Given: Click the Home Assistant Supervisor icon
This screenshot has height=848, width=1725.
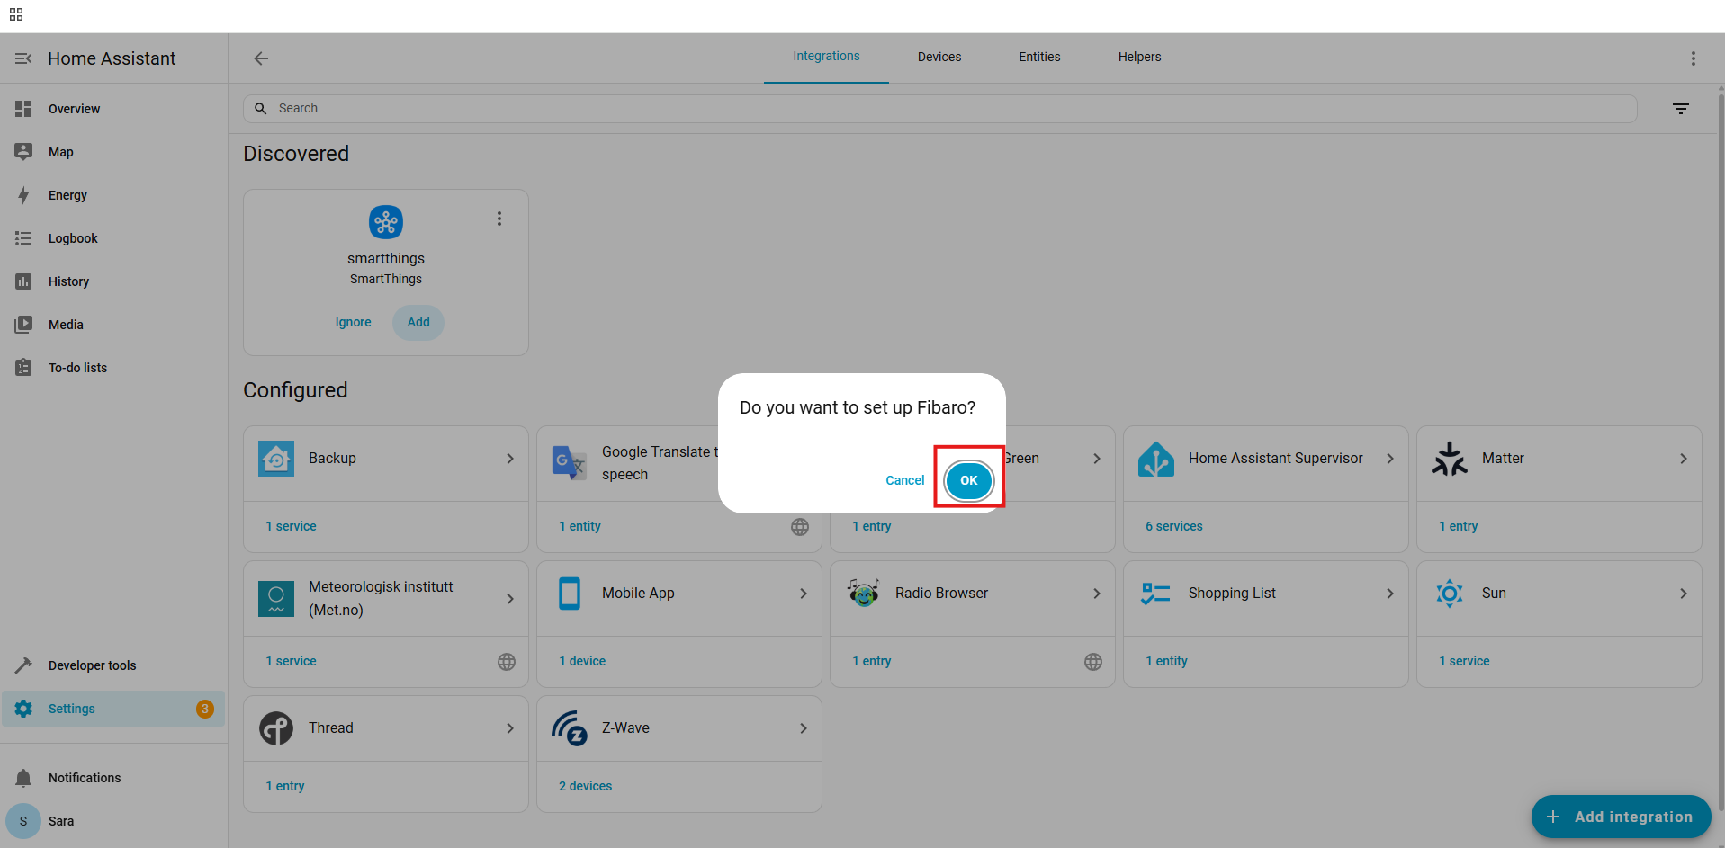Looking at the screenshot, I should point(1156,459).
